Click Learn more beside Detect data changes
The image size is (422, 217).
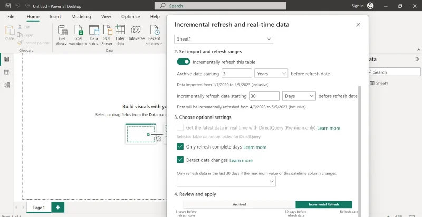tap(241, 160)
